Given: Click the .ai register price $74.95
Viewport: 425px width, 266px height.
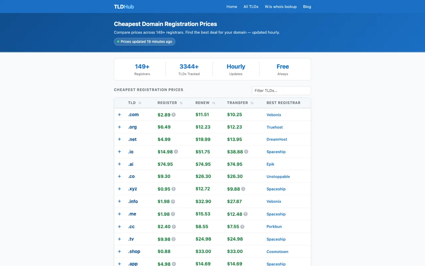Looking at the screenshot, I should coord(165,164).
